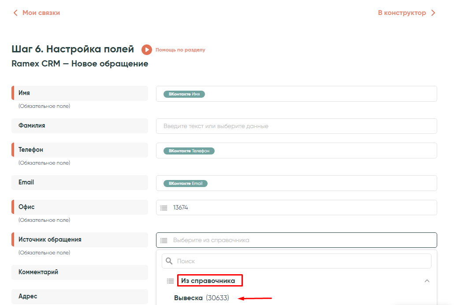This screenshot has width=461, height=305.
Task: Click the list icon beside Из справочника
Action: [x=170, y=281]
